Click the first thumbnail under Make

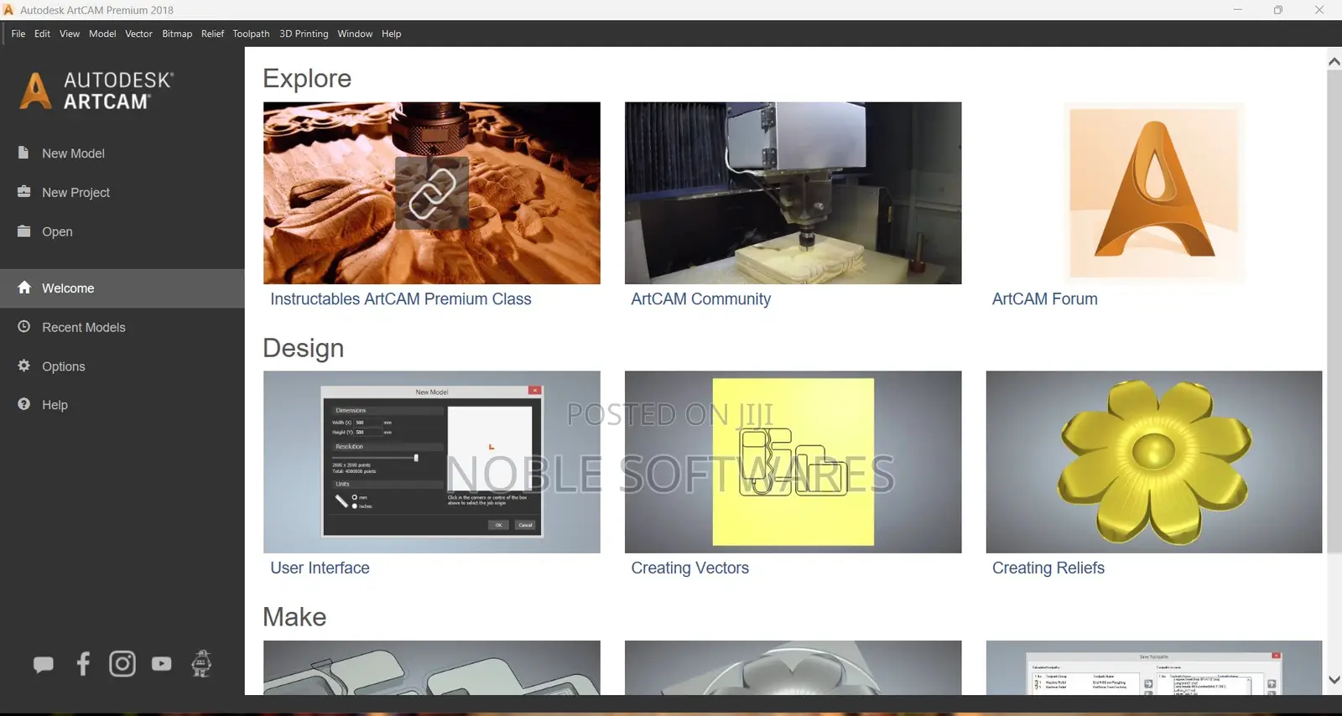tap(432, 667)
